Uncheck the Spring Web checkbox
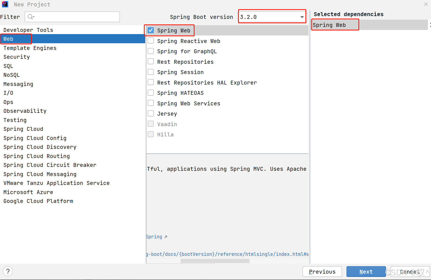The width and height of the screenshot is (431, 280). pos(151,30)
